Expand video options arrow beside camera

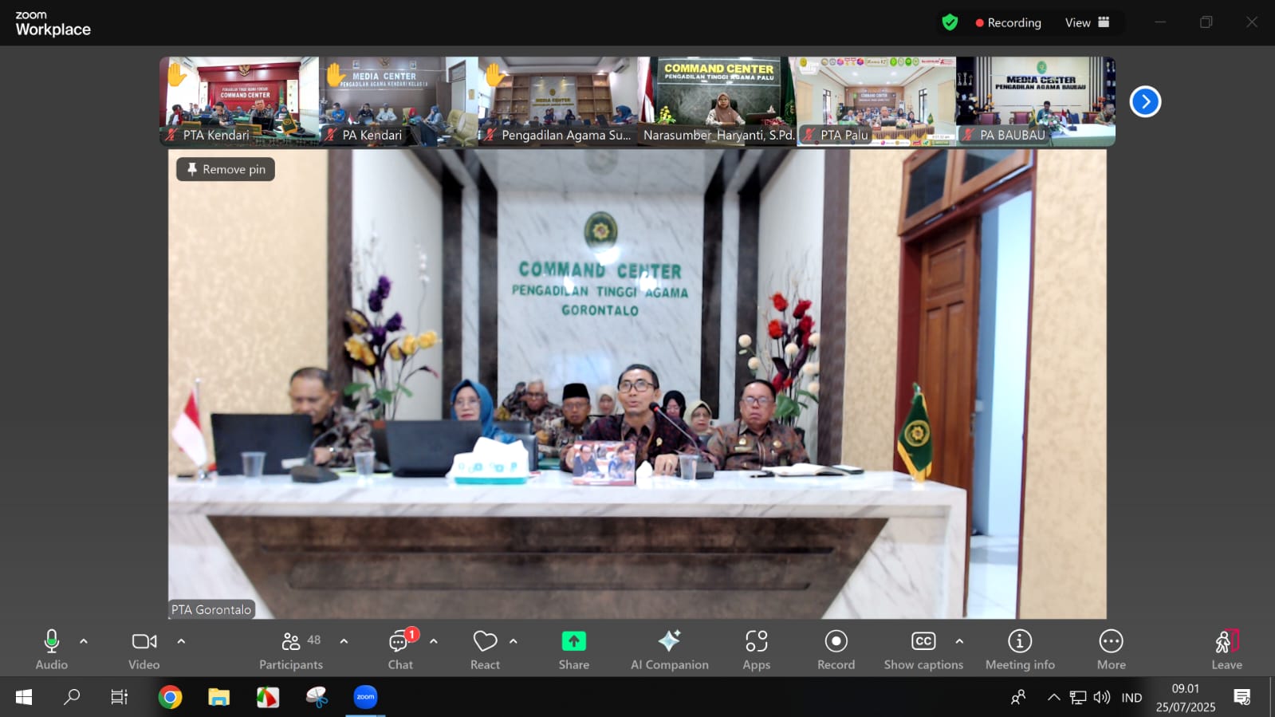tap(181, 641)
